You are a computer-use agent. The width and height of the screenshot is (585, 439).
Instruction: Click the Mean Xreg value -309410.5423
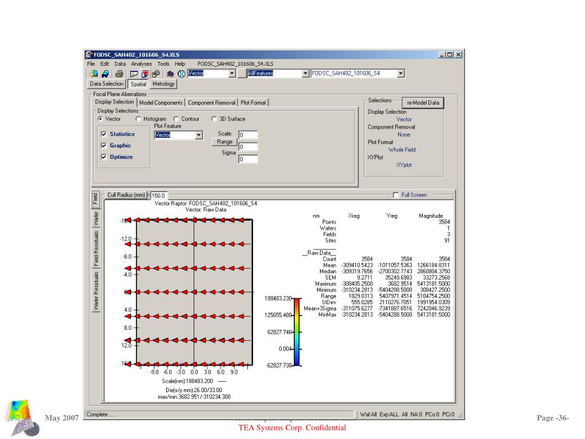[357, 265]
